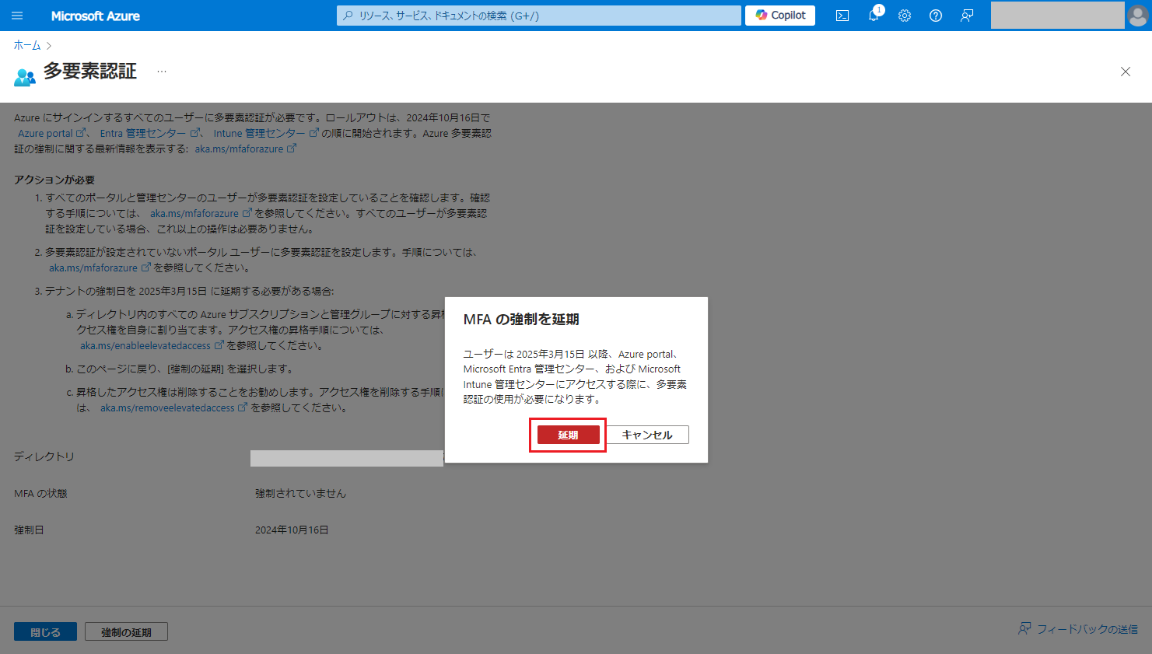Open the portal settings gear
1152x654 pixels.
[904, 15]
